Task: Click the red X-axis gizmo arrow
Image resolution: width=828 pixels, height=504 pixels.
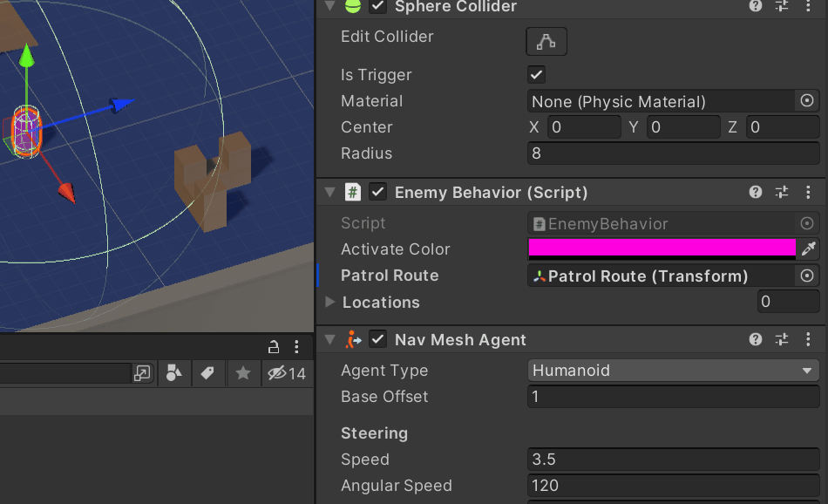Action: pyautogui.click(x=66, y=193)
